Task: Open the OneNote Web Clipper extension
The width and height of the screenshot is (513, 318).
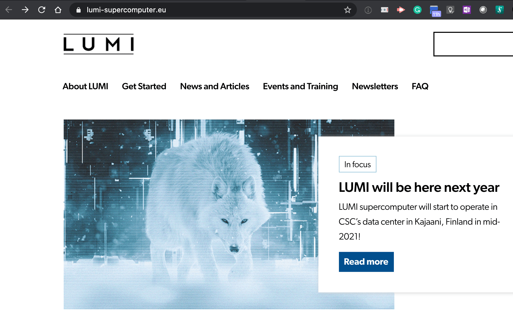Action: pyautogui.click(x=467, y=10)
